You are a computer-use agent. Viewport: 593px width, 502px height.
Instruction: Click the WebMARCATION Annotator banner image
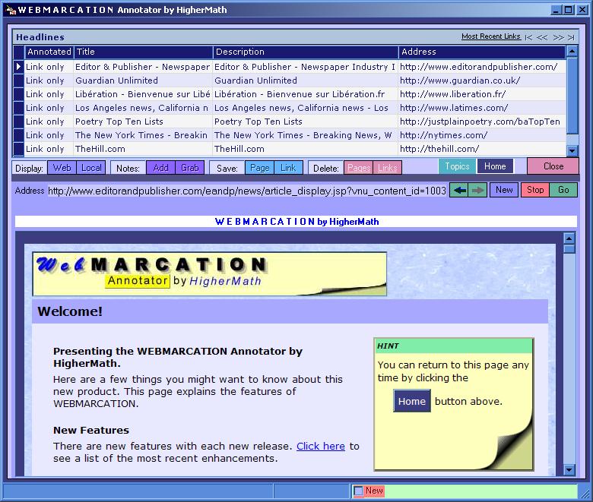[210, 274]
